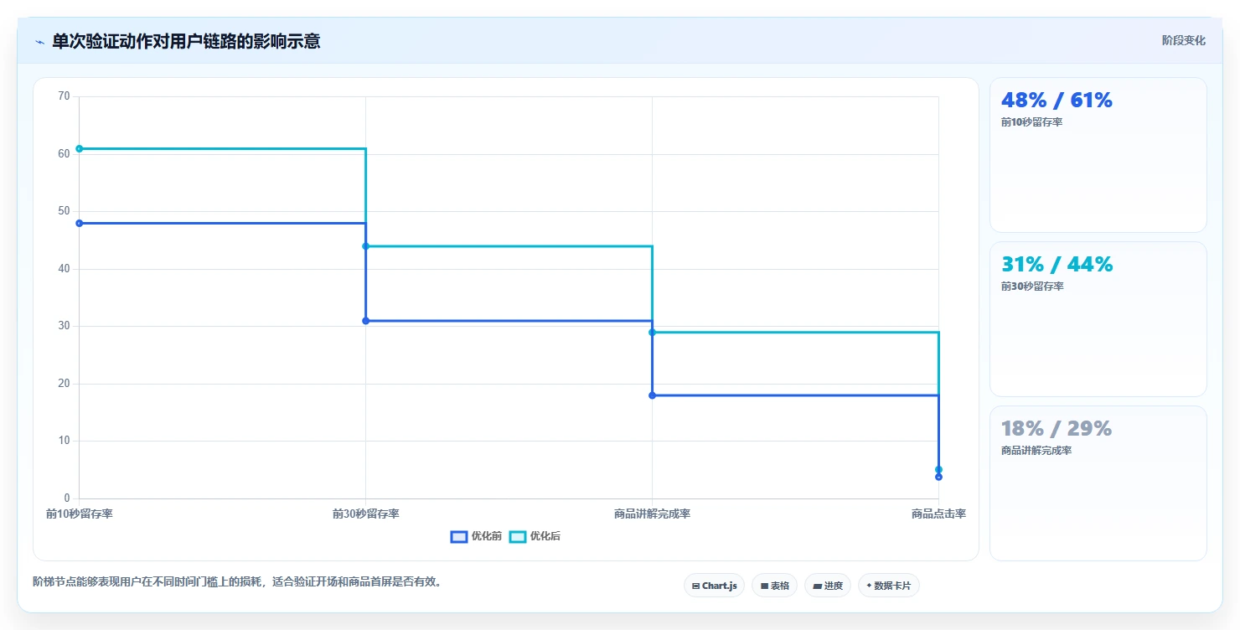Viewport: 1240px width, 630px height.
Task: Click the 阶段变化 label in the header
Action: (x=1184, y=40)
